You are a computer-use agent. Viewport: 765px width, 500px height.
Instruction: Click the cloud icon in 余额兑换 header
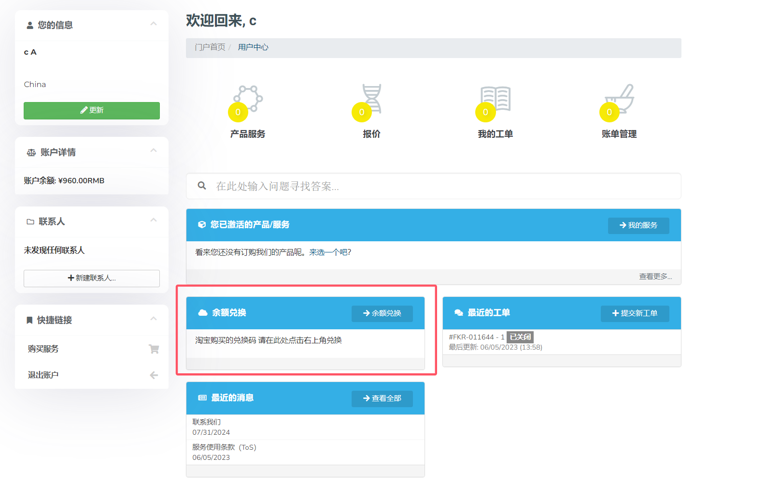tap(203, 313)
